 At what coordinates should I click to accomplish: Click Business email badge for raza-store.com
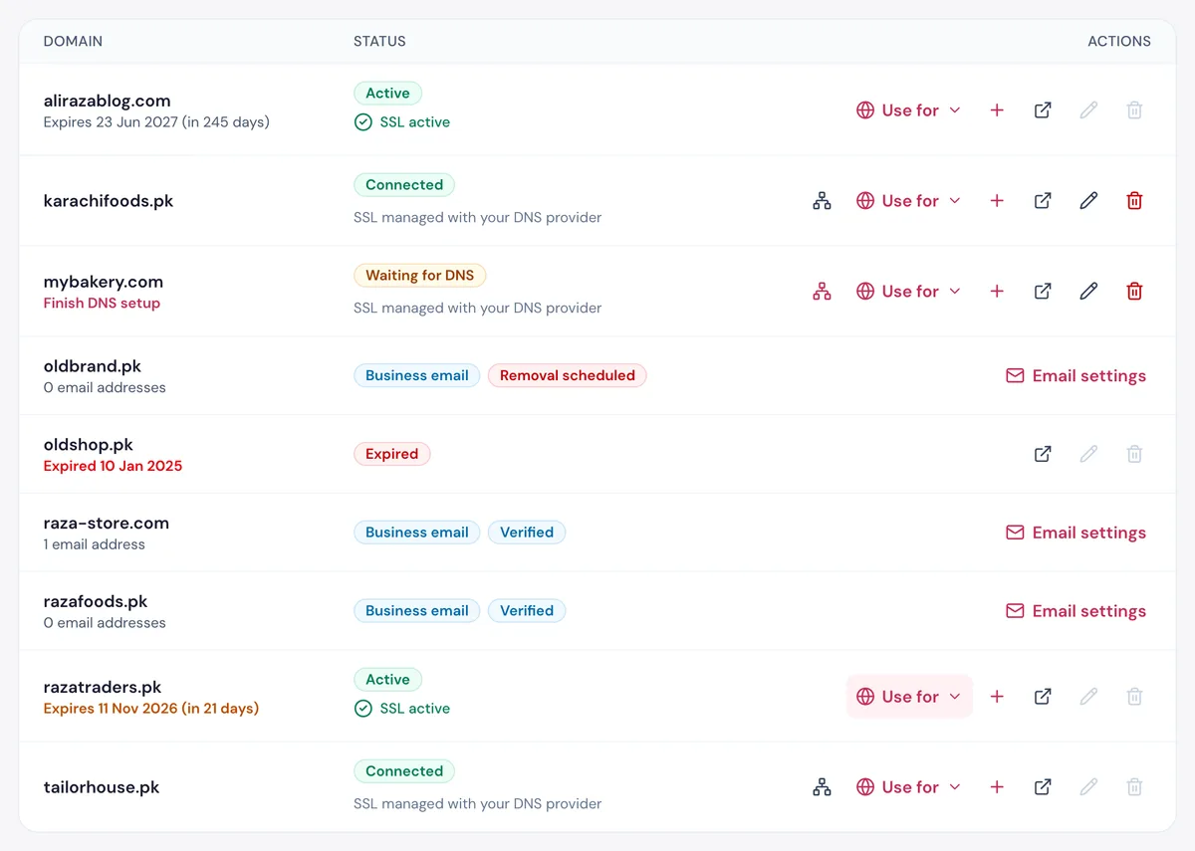tap(417, 532)
